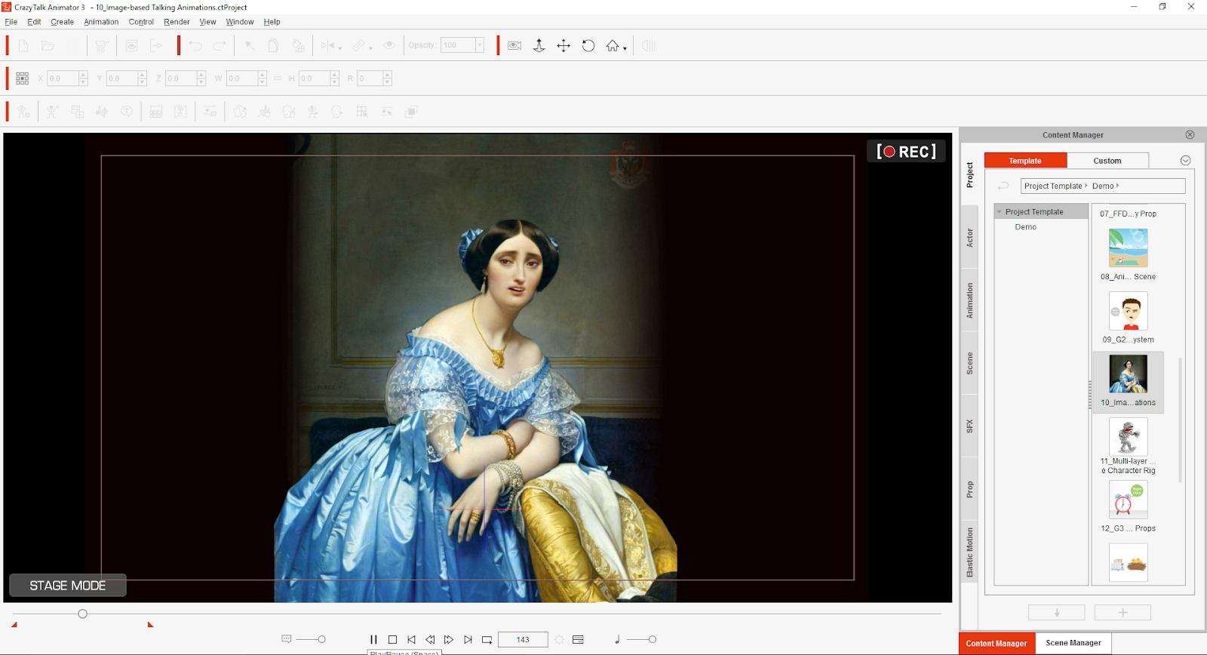Close the Content Manager panel

point(1190,135)
